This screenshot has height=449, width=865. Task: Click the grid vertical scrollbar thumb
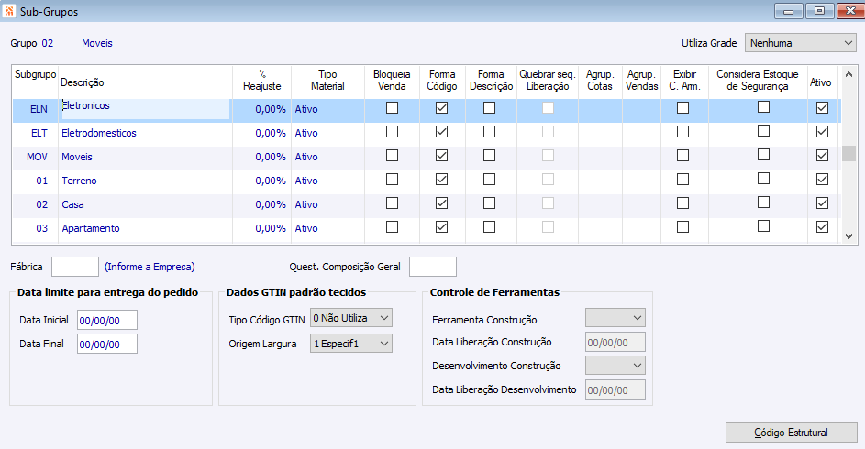click(x=849, y=153)
